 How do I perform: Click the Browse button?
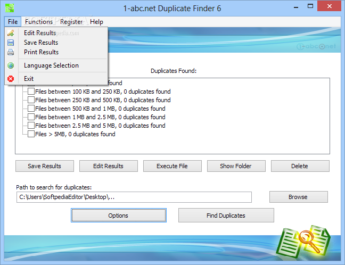299,197
